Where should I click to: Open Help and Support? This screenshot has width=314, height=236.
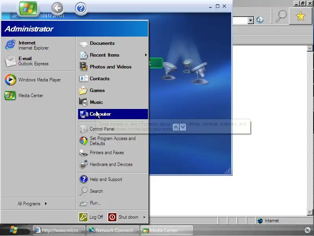tap(113, 179)
